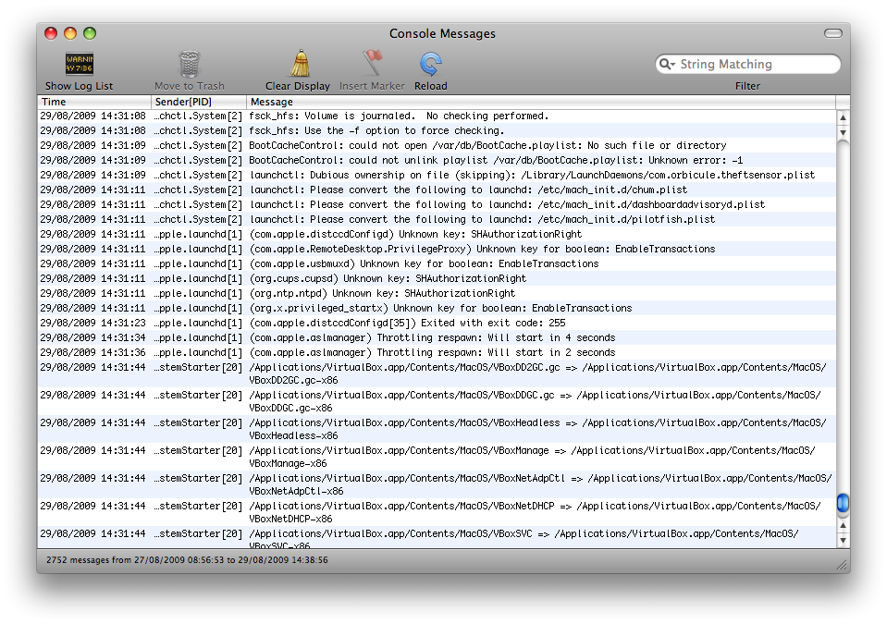
Task: Select the RemoteDesktop.PrivilegeProxy message row
Action: pyautogui.click(x=437, y=249)
